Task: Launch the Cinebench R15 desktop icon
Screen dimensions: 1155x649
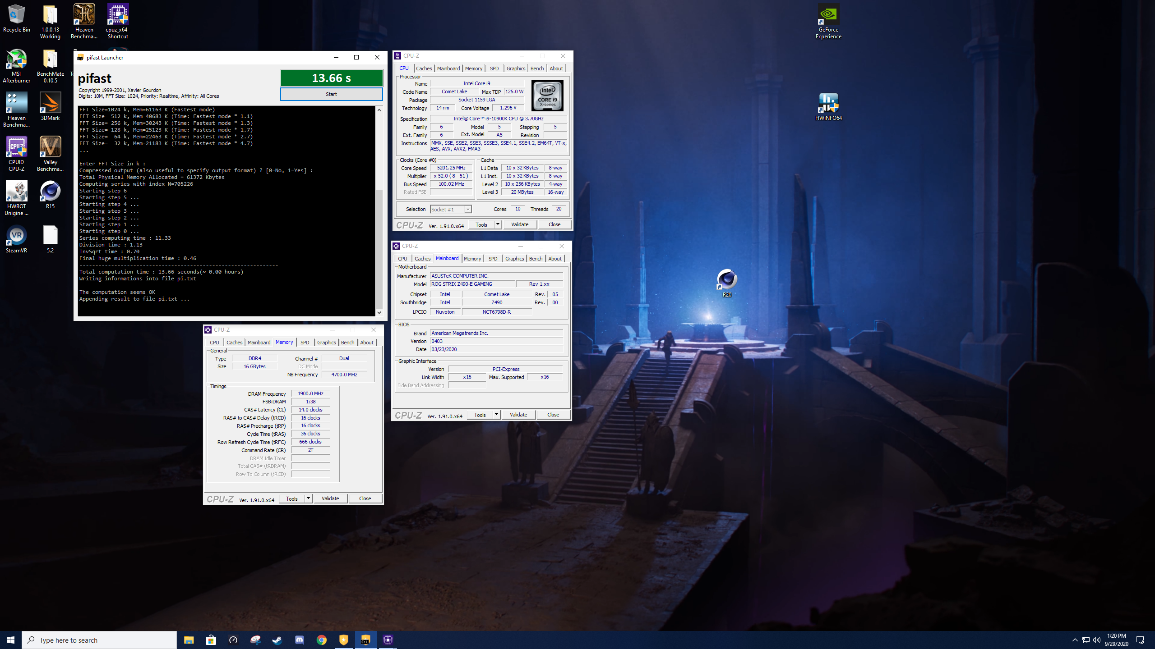Action: pyautogui.click(x=50, y=195)
